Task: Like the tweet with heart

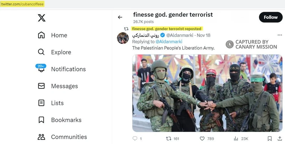Action: coord(202,139)
